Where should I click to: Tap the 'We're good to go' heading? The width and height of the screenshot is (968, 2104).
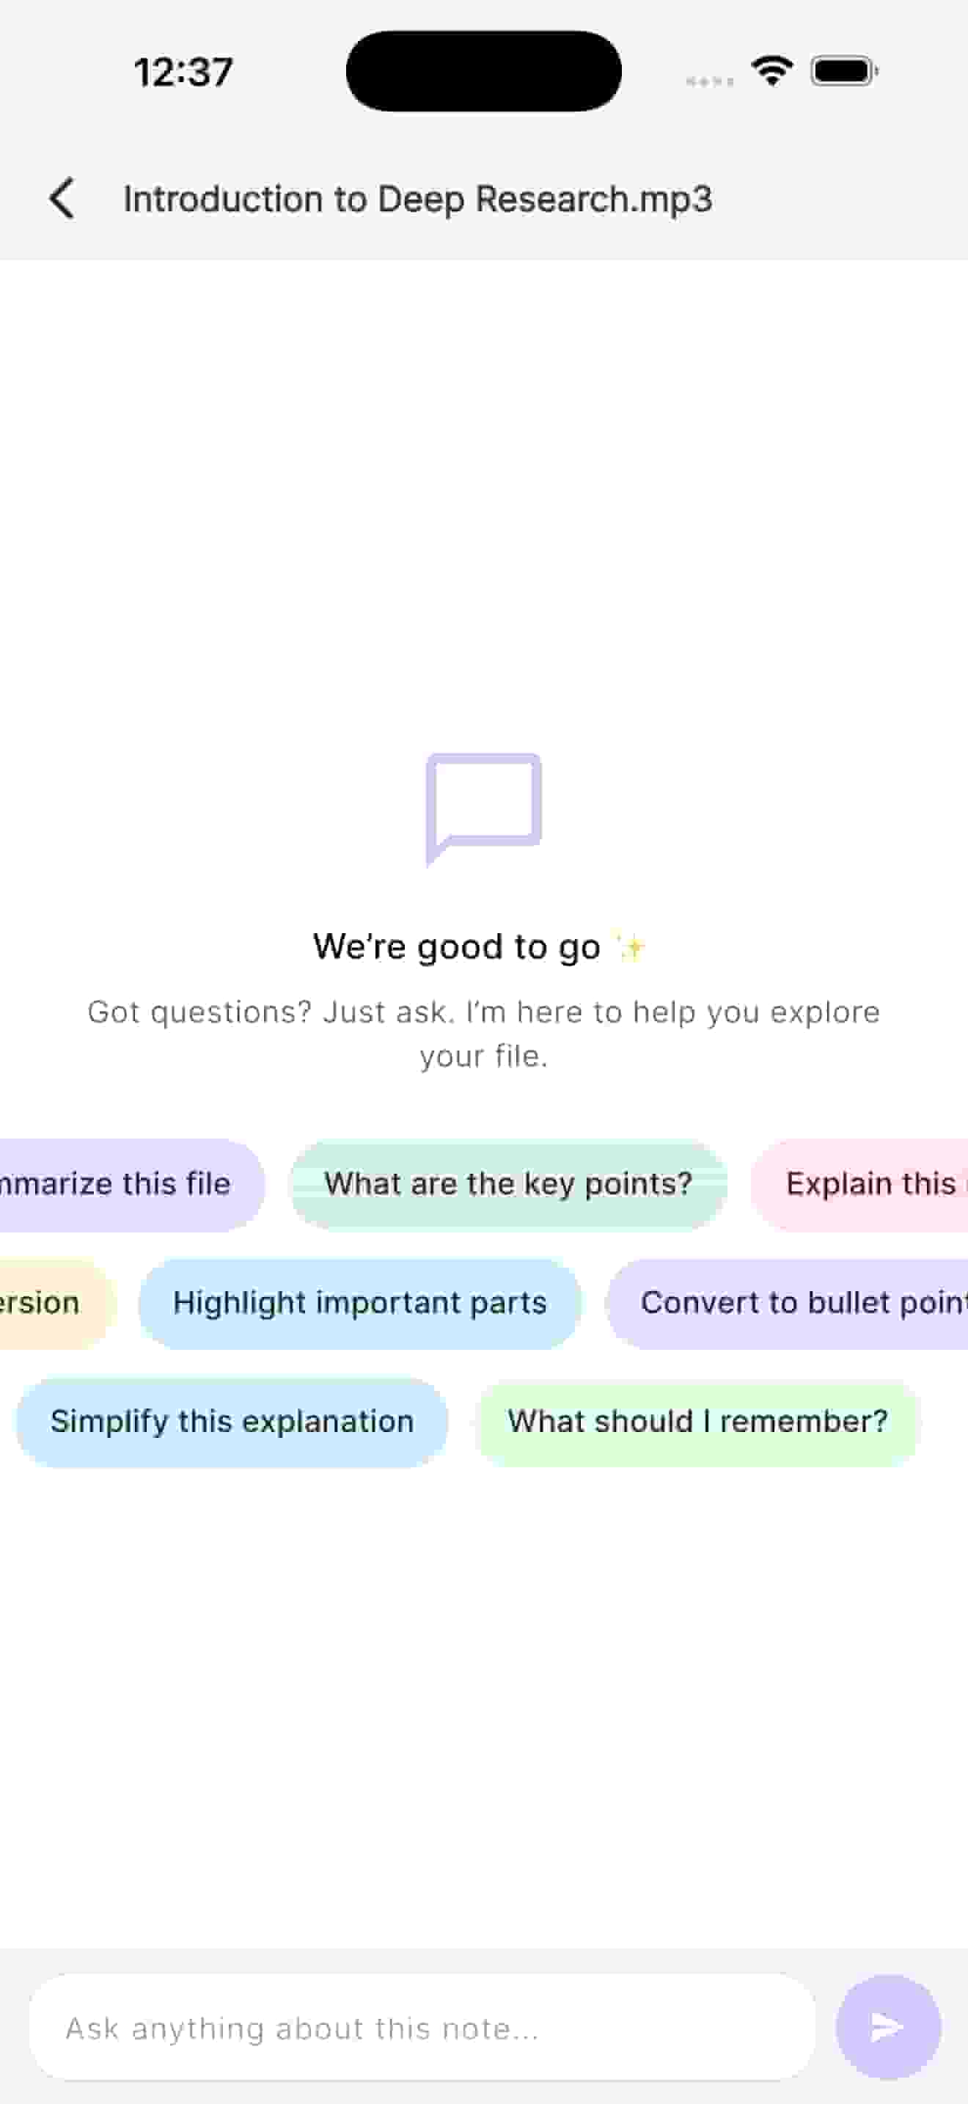point(457,945)
